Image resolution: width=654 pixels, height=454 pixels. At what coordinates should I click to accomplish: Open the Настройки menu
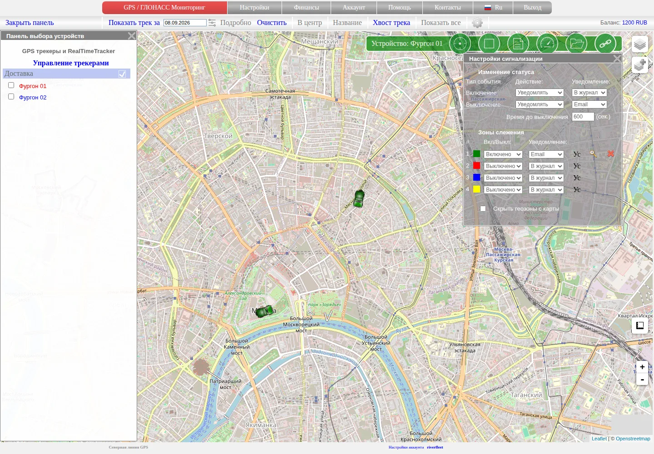(x=254, y=8)
